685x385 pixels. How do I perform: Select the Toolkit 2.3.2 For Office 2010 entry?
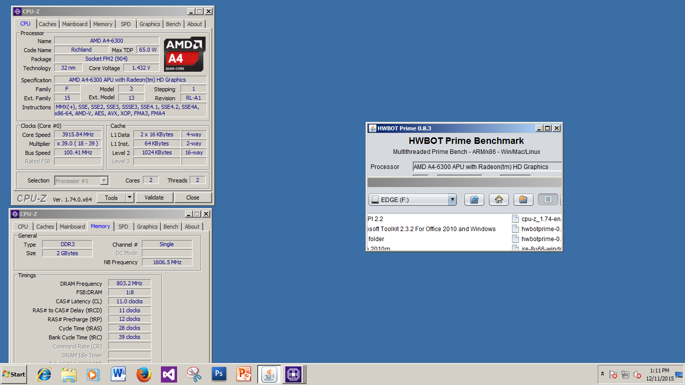[x=432, y=229]
